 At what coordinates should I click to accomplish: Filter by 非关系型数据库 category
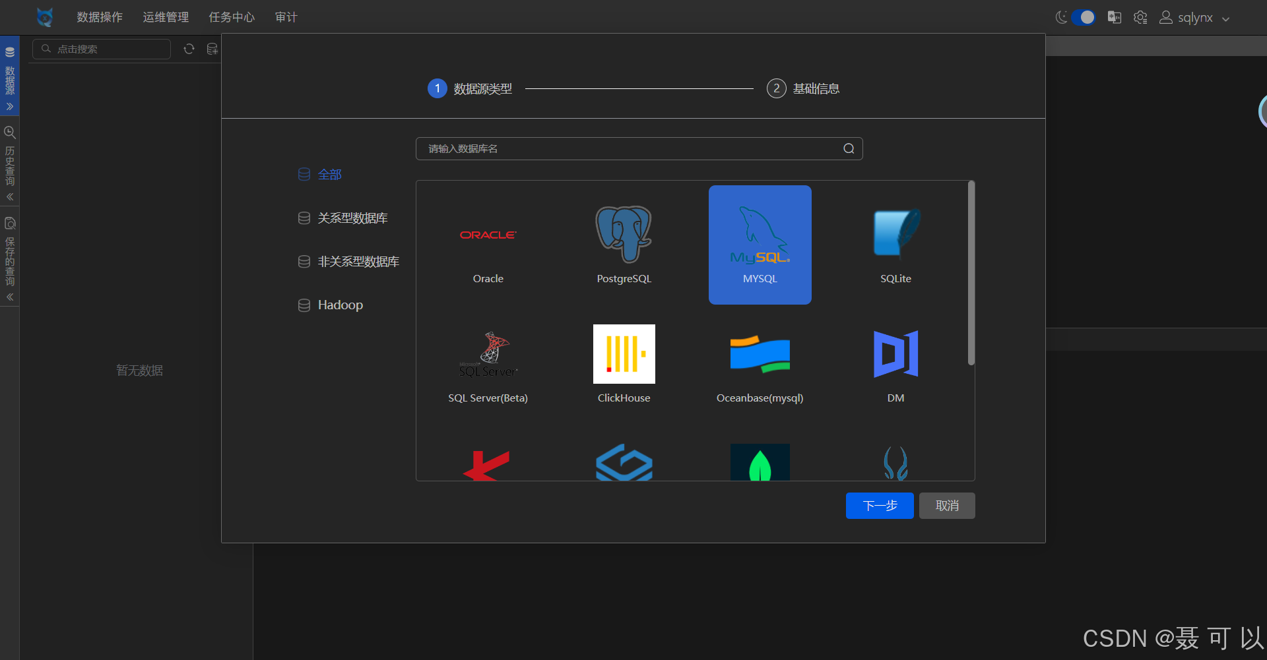click(x=349, y=262)
